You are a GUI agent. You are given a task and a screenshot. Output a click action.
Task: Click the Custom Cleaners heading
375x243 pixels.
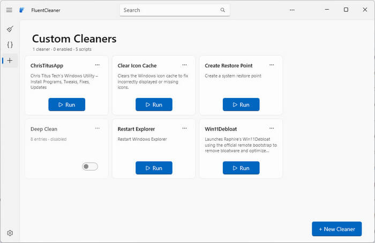point(74,39)
